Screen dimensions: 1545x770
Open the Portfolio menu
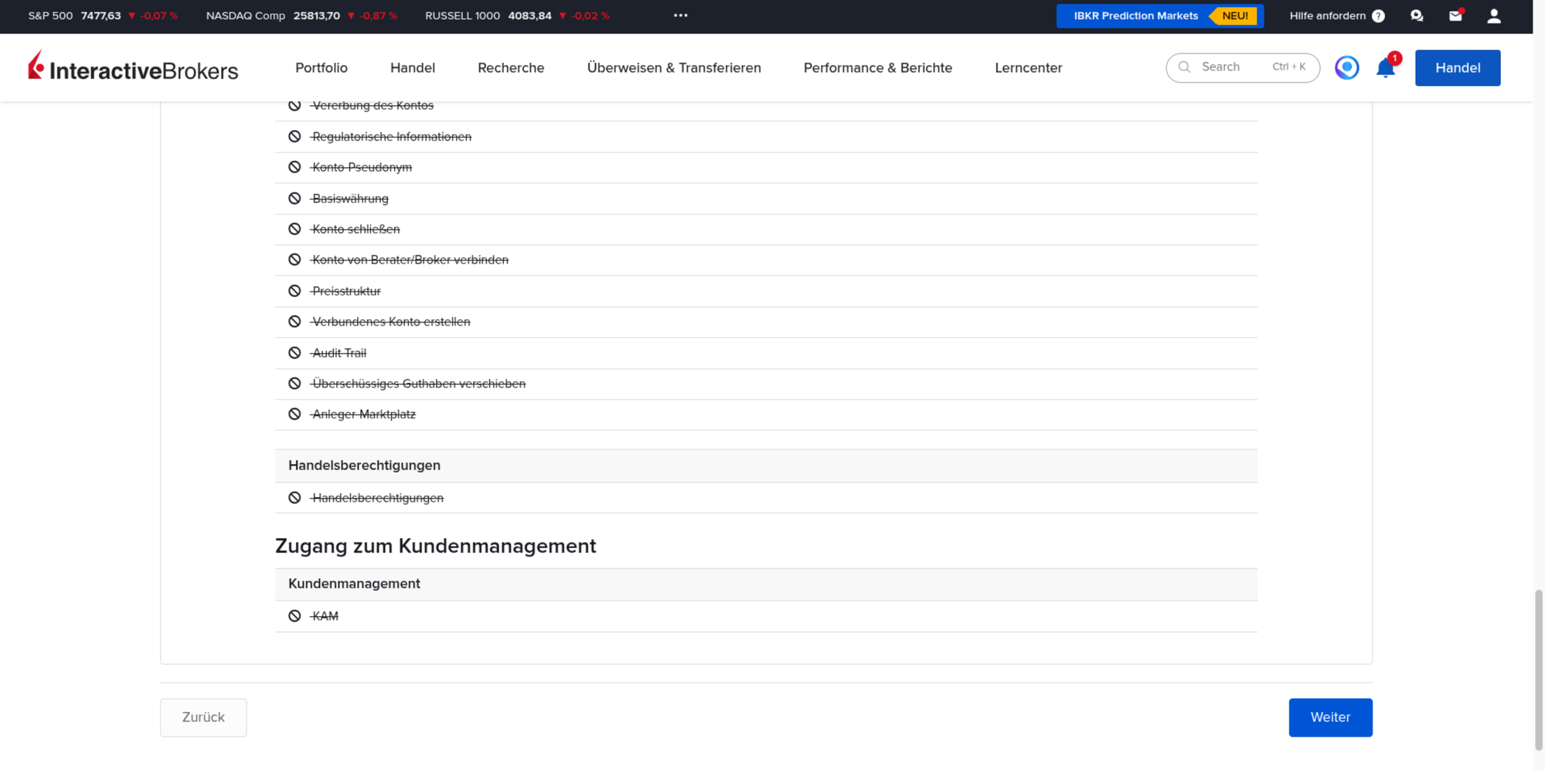pos(322,68)
